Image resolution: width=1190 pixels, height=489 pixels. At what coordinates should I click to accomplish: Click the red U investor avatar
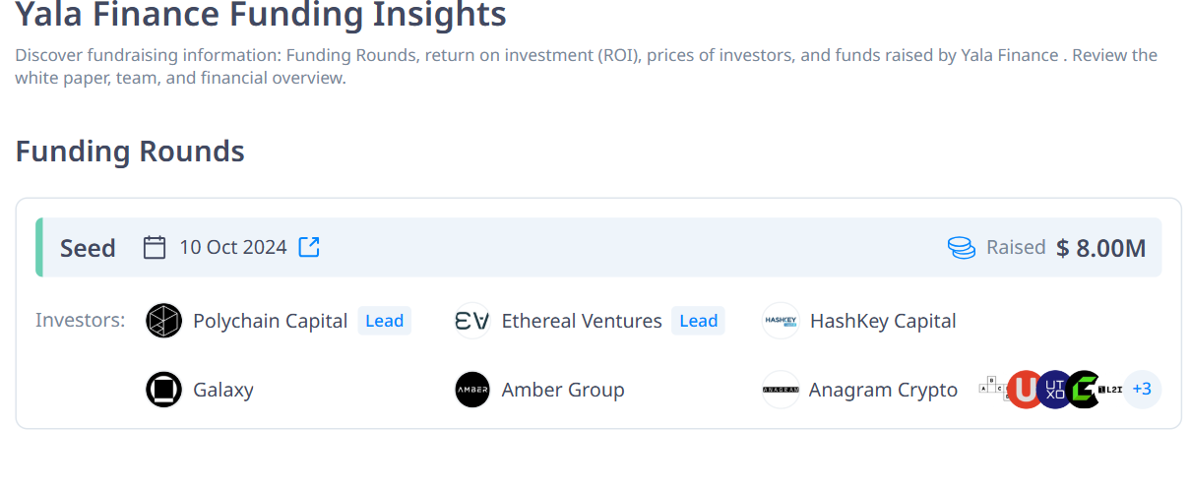coord(1026,390)
